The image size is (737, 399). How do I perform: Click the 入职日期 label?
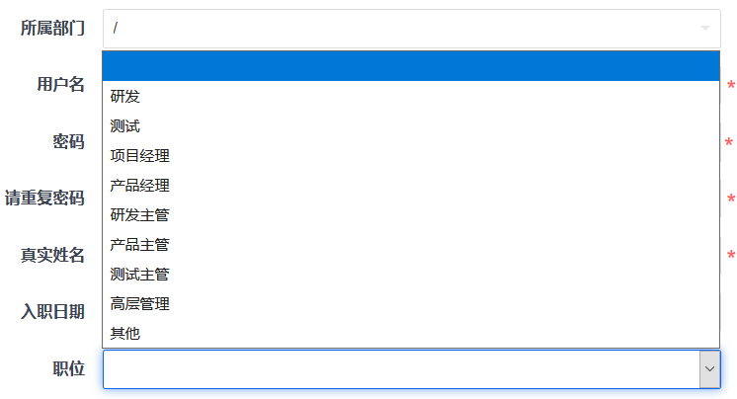52,312
